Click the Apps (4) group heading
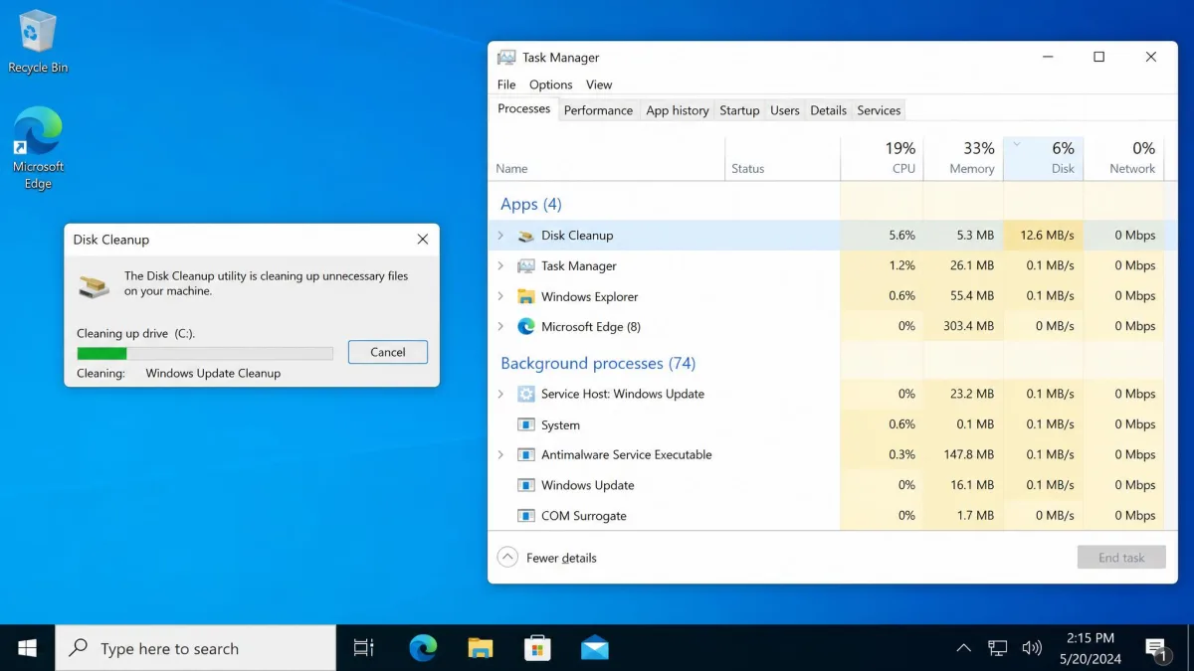The height and width of the screenshot is (671, 1194). [531, 204]
